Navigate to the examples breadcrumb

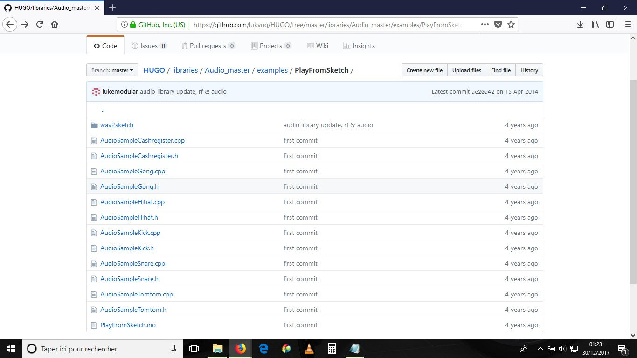coord(272,70)
